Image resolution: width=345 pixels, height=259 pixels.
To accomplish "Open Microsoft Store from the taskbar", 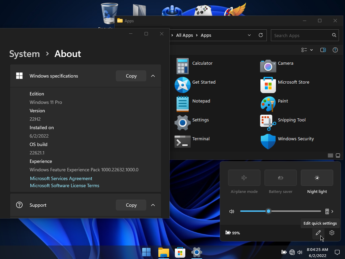I will pos(180,252).
